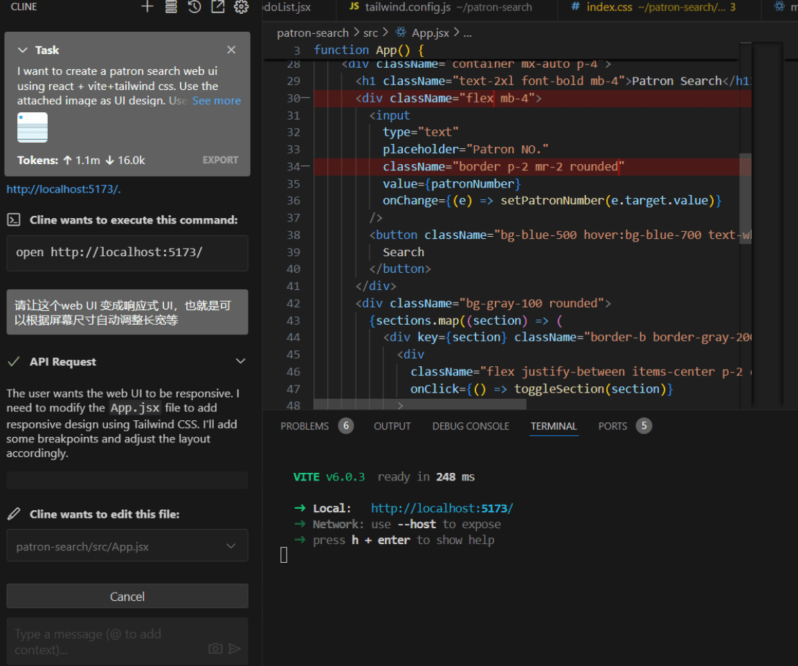Screen dimensions: 798x666
Task: Switch to the PROBLEMS tab
Action: click(x=305, y=426)
